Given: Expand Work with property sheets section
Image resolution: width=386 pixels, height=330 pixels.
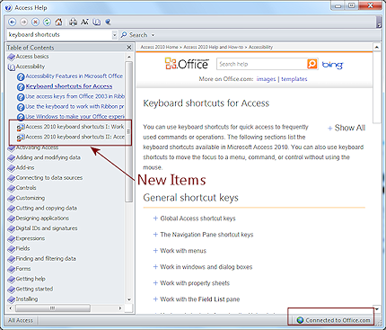Looking at the screenshot, I should [x=191, y=283].
